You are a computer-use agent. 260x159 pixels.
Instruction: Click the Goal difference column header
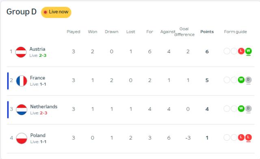(x=184, y=32)
